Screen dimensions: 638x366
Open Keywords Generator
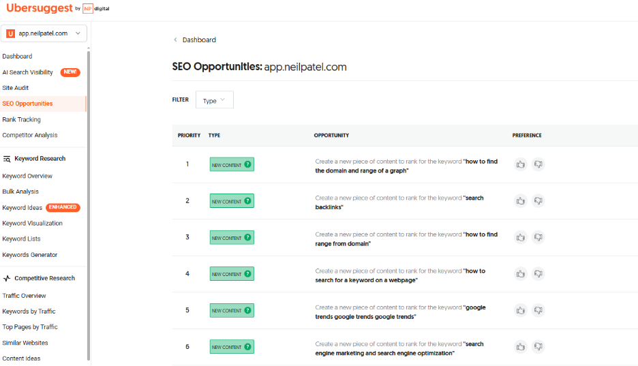point(30,255)
